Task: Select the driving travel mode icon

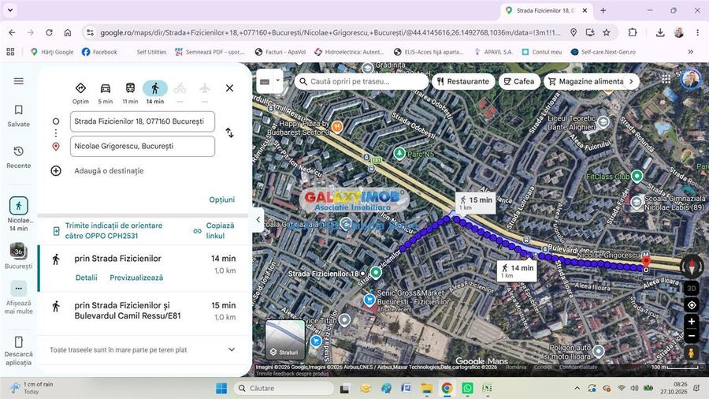Action: (106, 88)
